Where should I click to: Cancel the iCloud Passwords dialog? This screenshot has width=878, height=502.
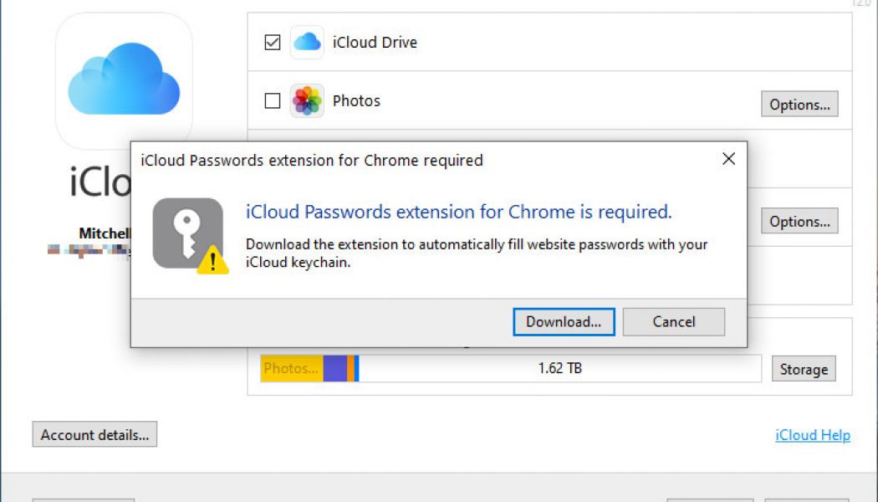click(673, 322)
